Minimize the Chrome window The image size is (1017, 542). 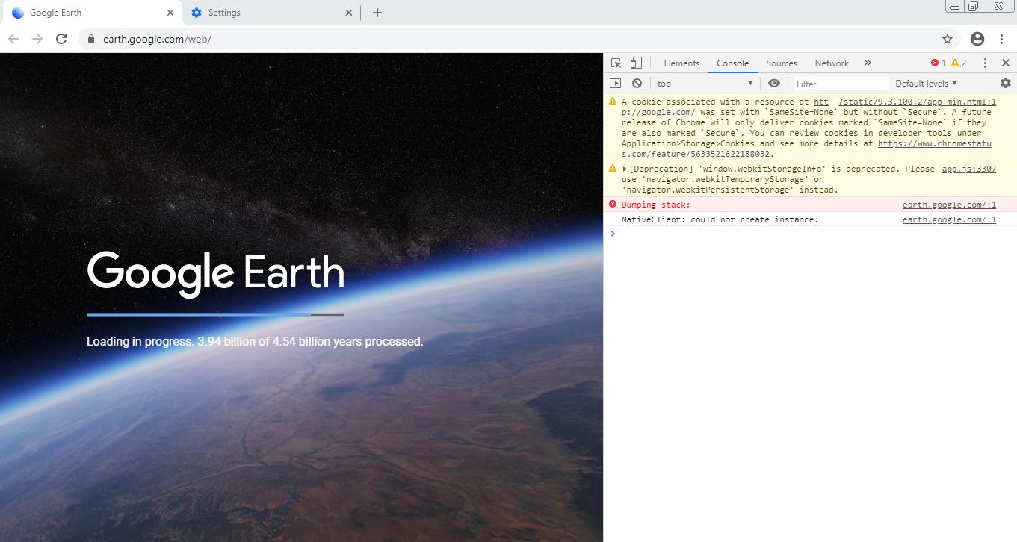955,6
